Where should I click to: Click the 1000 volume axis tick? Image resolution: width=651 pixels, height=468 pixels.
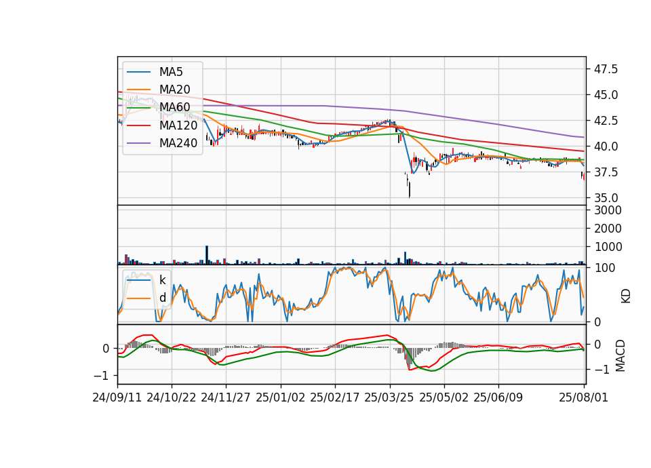click(608, 247)
